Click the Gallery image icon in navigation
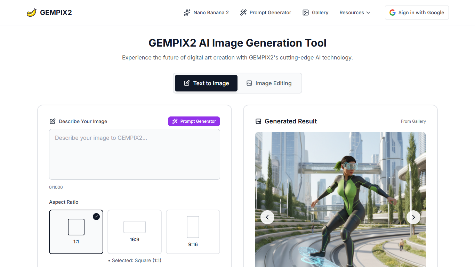 306,13
